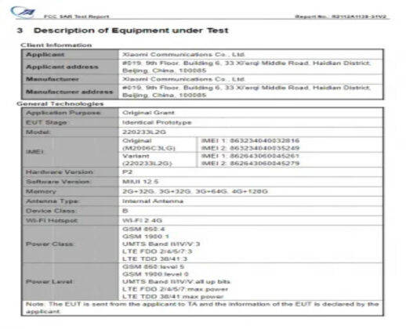The height and width of the screenshot is (329, 406).
Task: Click the Hardware Version value P2
Action: 127,172
